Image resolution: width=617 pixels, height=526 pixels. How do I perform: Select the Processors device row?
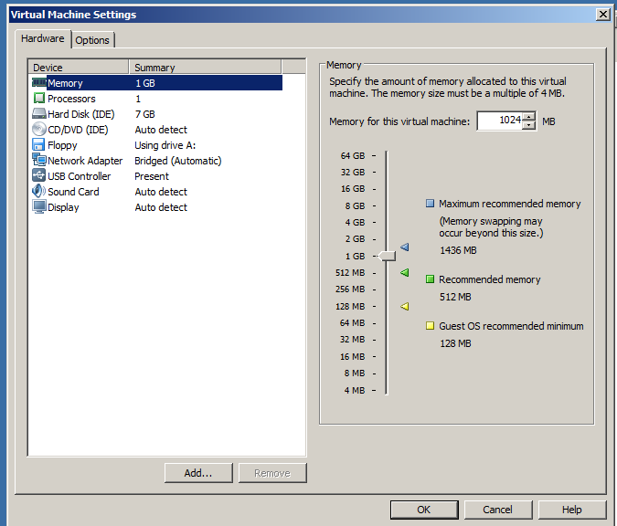[x=156, y=99]
